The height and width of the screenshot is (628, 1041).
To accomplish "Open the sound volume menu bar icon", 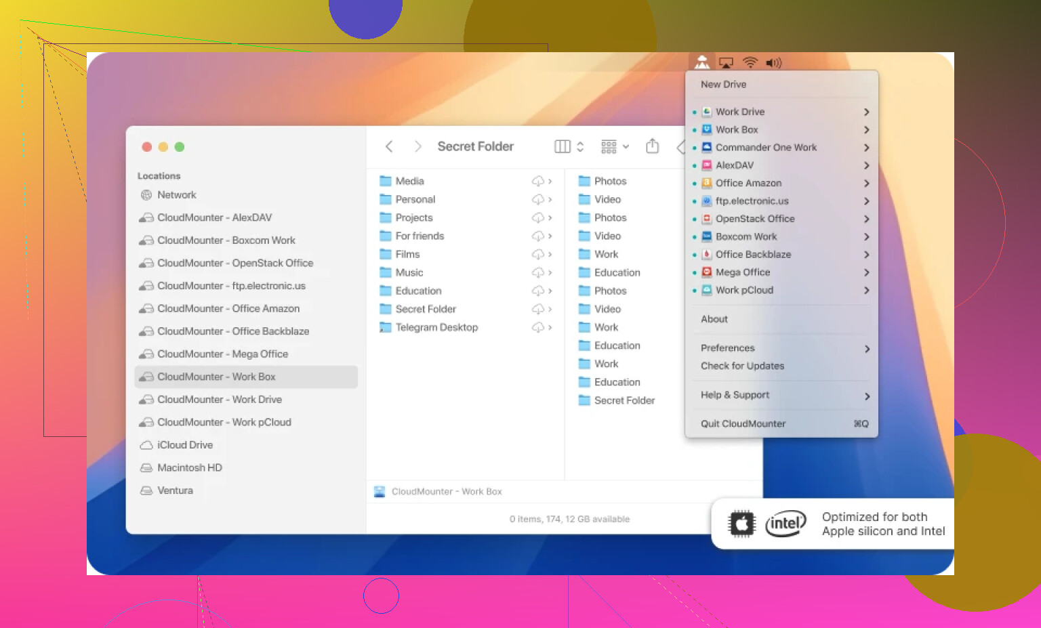I will [773, 63].
